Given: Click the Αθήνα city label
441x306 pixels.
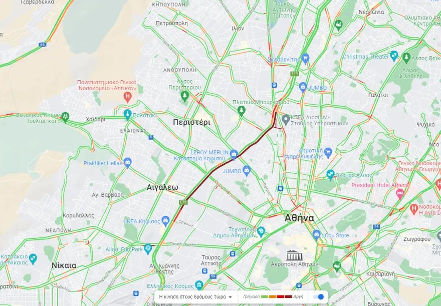Looking at the screenshot, I should coord(299,218).
